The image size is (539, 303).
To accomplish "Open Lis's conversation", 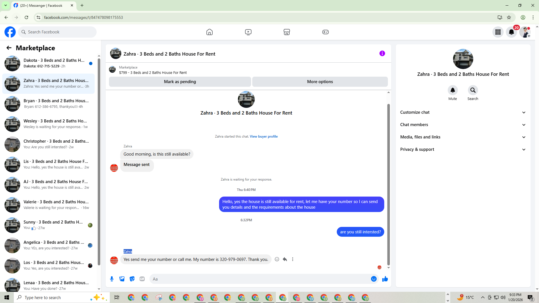I will click(48, 164).
